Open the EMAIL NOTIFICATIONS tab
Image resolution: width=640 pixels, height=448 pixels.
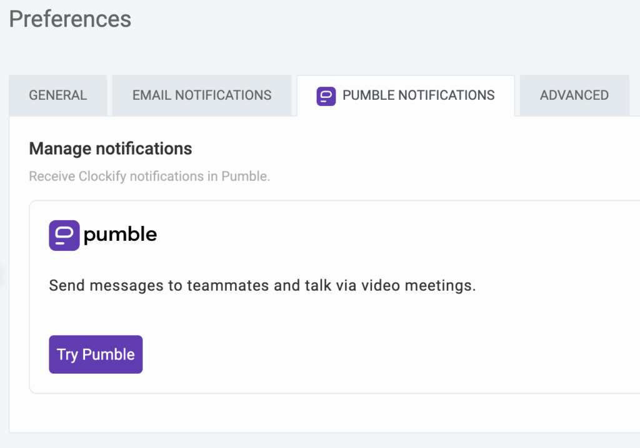201,95
